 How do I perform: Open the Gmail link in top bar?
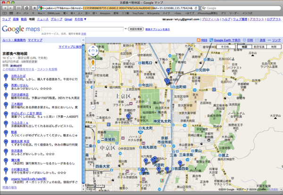68,19
